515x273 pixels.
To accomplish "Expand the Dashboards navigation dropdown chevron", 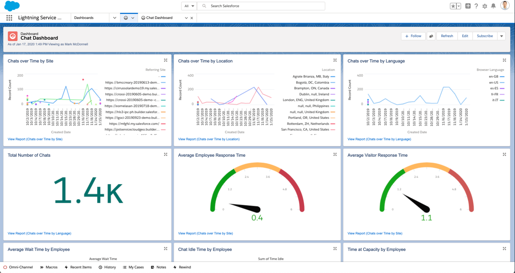I will 114,18.
